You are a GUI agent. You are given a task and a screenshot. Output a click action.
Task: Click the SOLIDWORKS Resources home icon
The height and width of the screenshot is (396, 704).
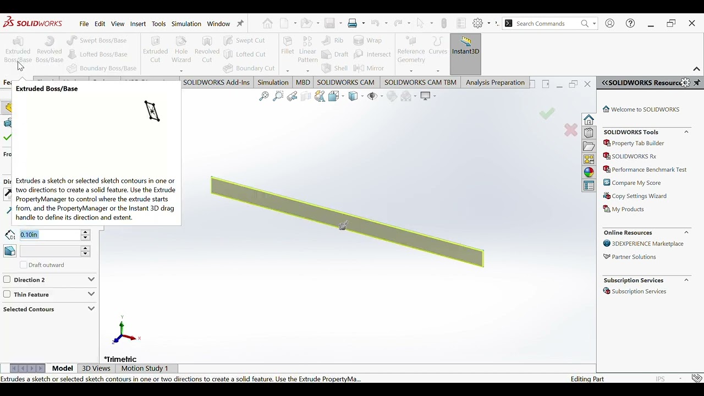pos(588,120)
